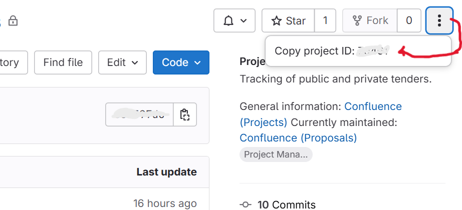
Task: Click the Project Mana... topic badge
Action: pyautogui.click(x=276, y=154)
